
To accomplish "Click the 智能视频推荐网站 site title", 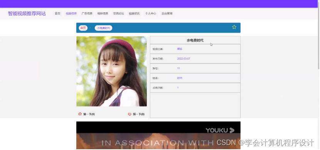I will (x=27, y=13).
